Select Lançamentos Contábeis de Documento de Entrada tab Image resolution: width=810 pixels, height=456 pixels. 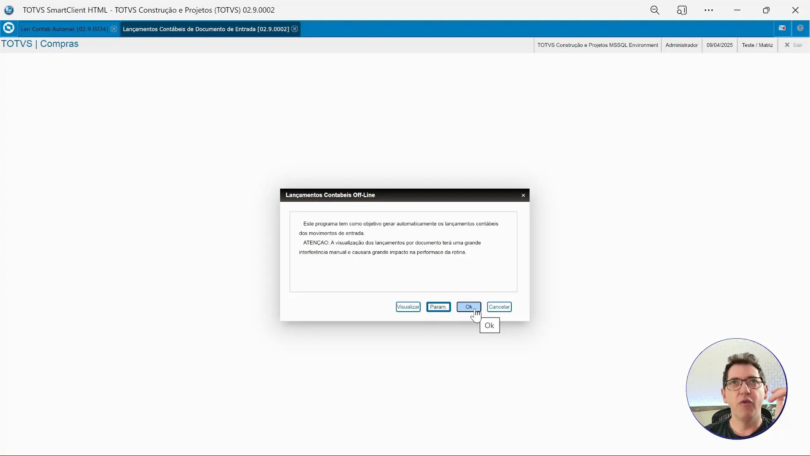[x=205, y=29]
